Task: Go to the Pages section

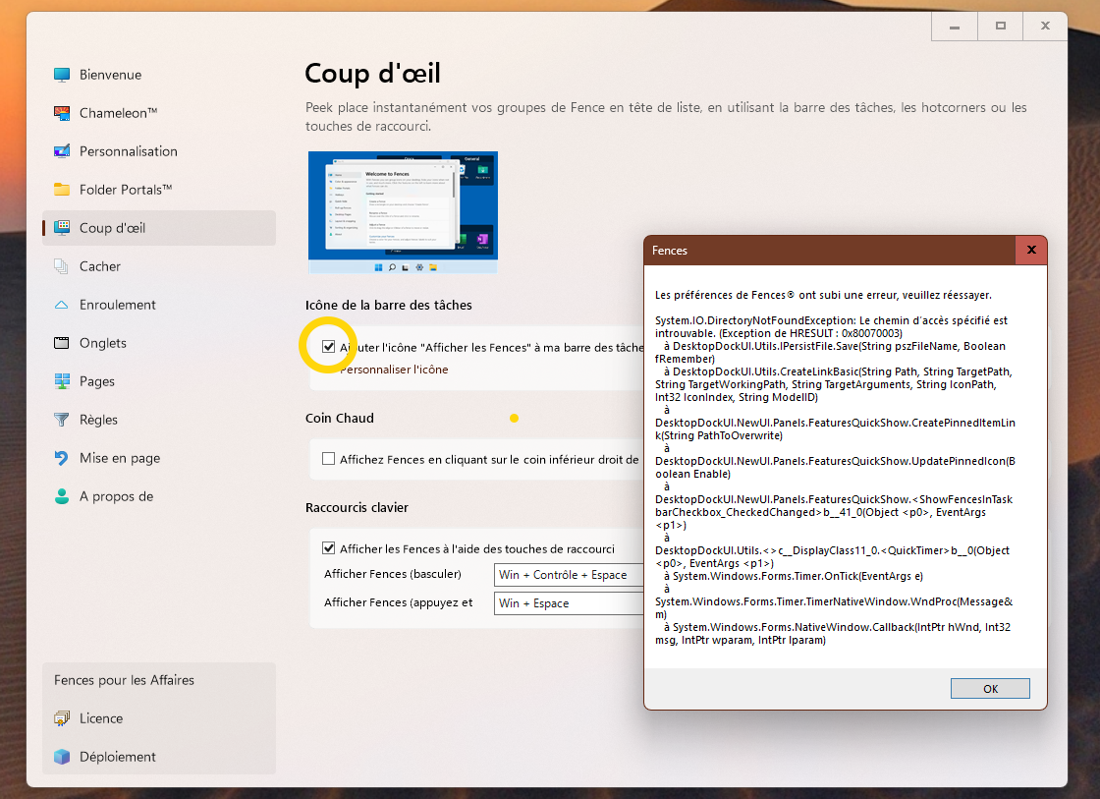Action: pos(97,381)
